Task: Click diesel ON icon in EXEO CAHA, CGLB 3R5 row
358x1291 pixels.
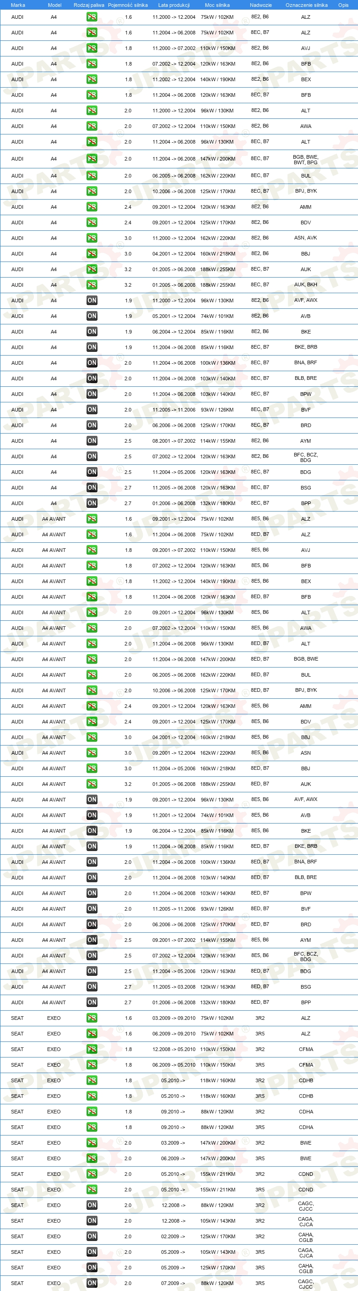Action: tap(92, 1268)
